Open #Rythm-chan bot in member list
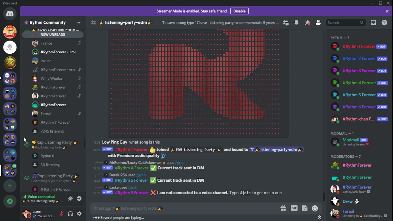This screenshot has width=393, height=221. 359,119
